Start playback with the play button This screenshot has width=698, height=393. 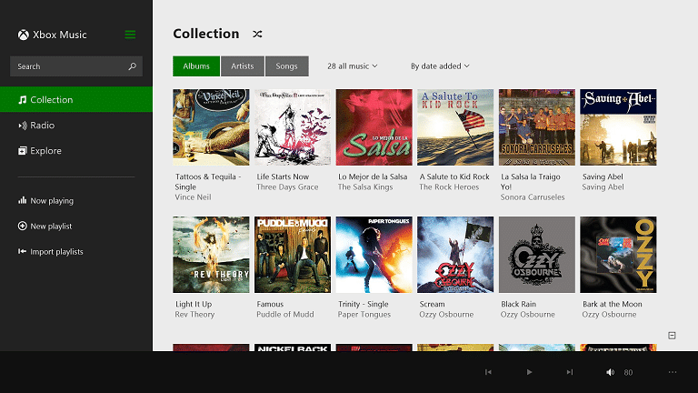(x=529, y=372)
